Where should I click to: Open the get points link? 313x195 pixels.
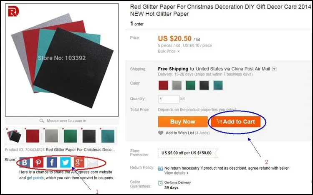(x=35, y=178)
